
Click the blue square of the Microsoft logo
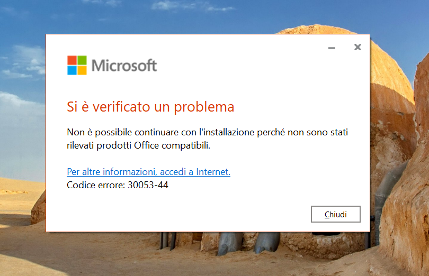(x=72, y=70)
